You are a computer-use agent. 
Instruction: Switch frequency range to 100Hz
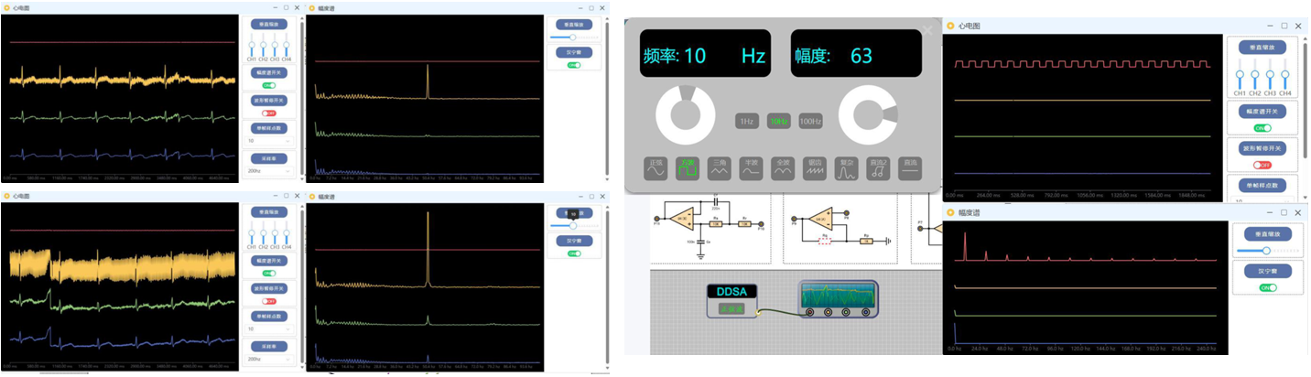pos(810,121)
